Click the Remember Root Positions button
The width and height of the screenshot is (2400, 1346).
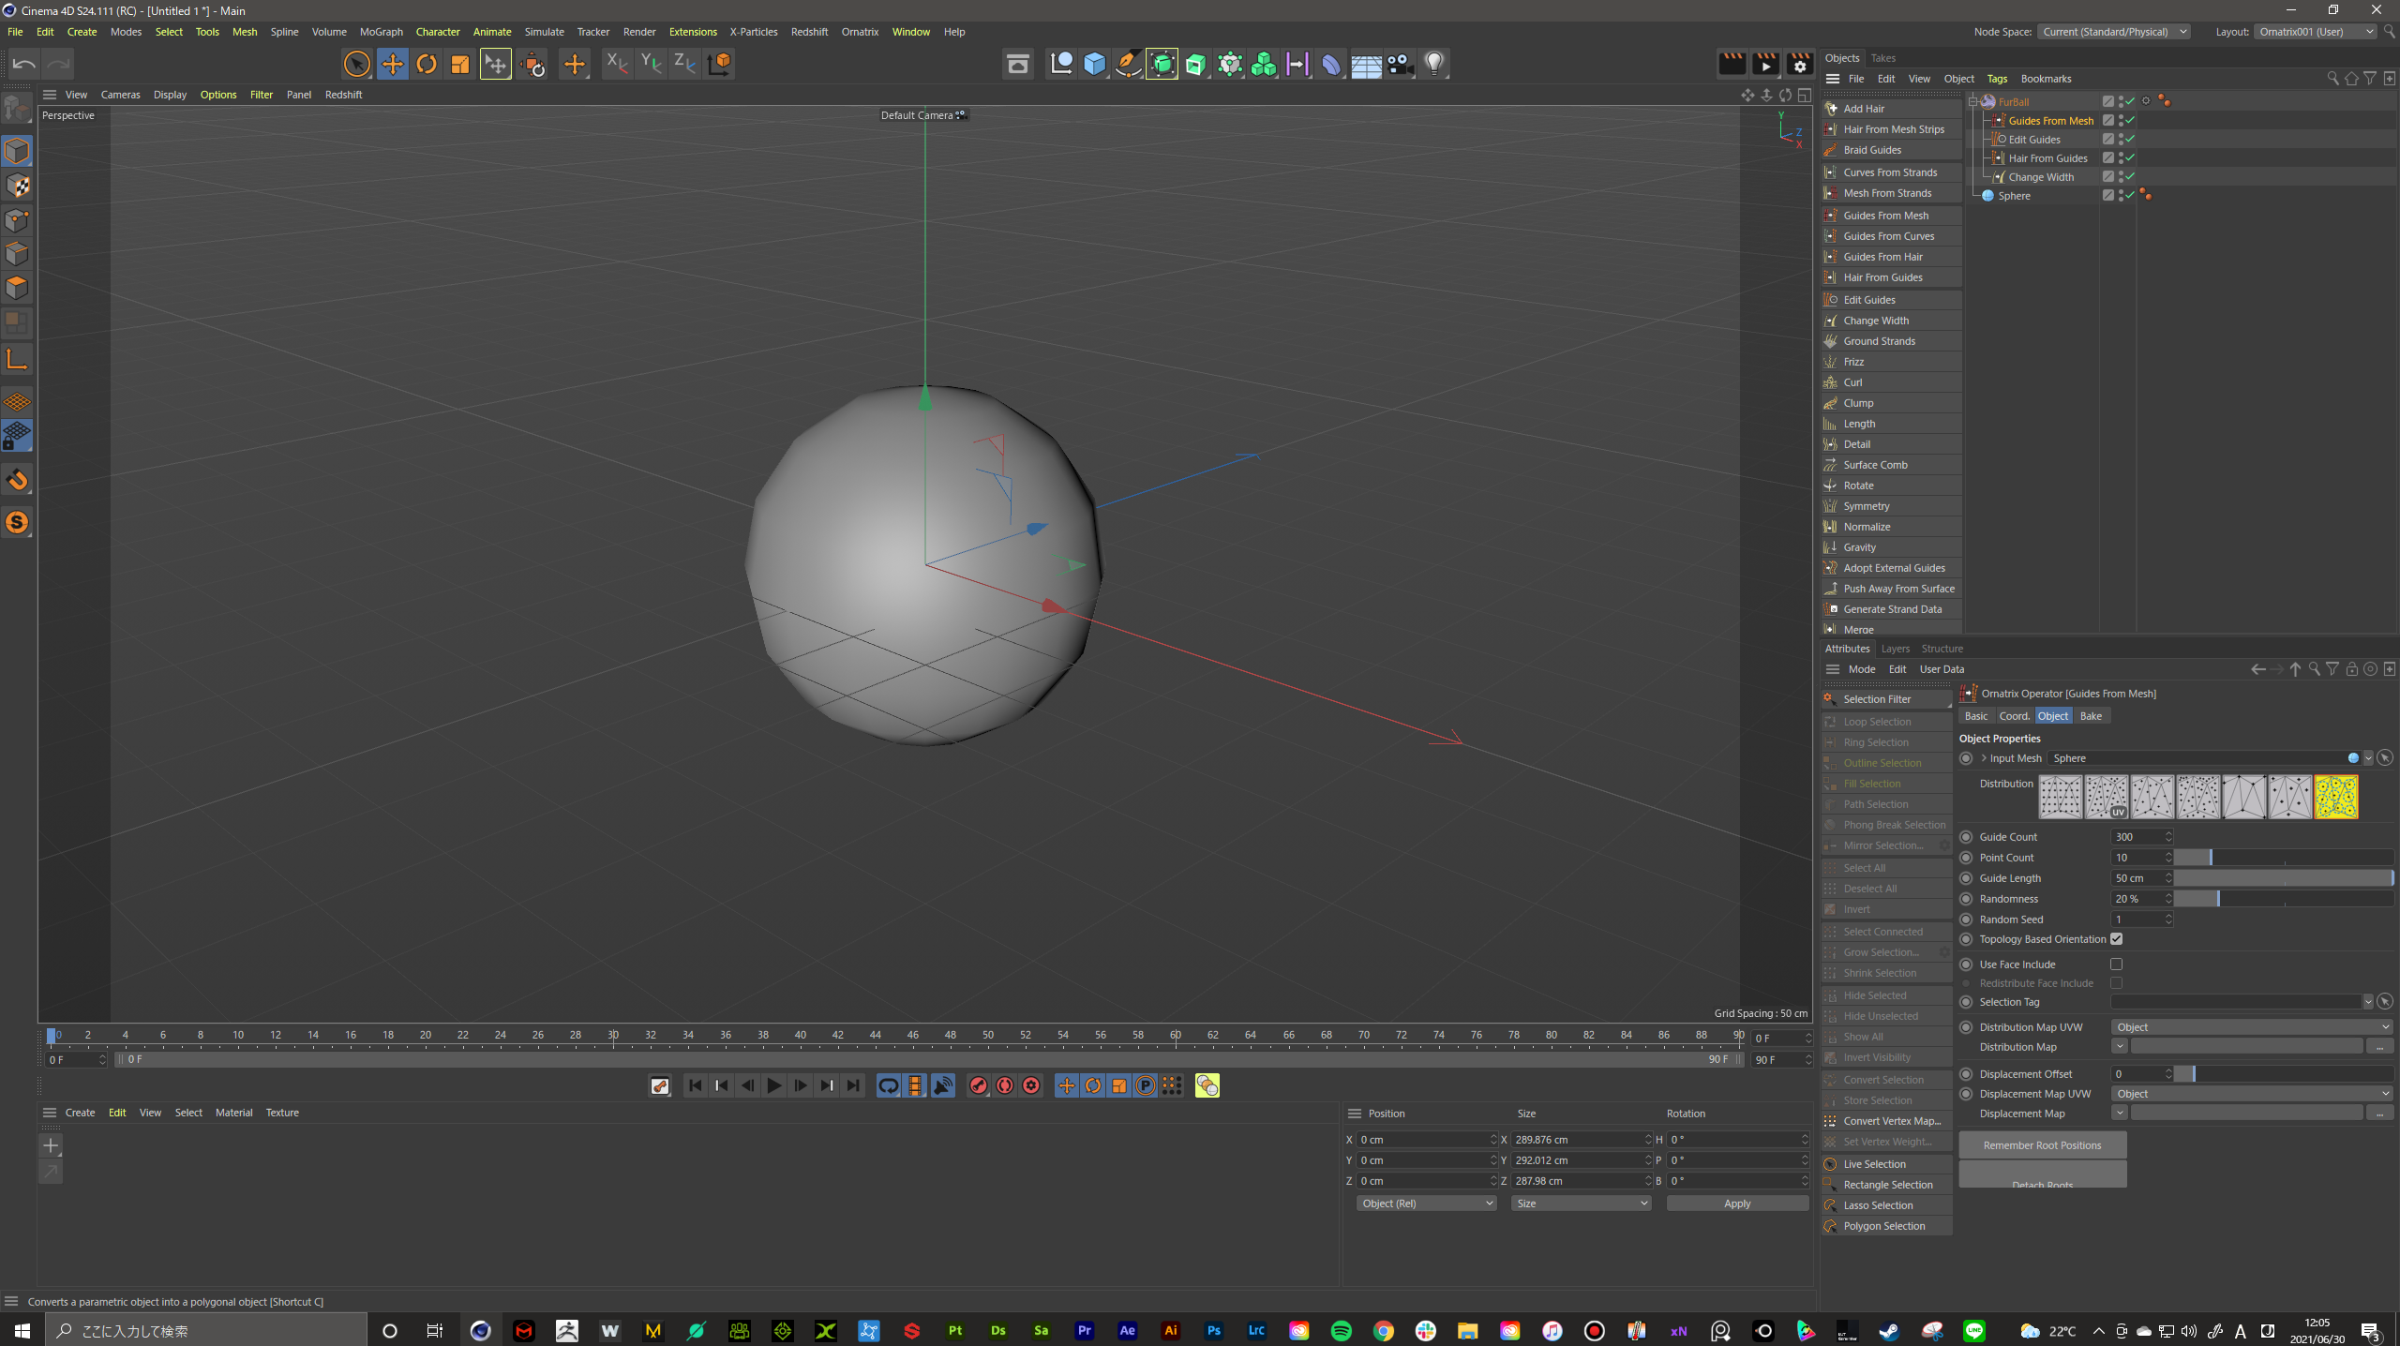[2042, 1145]
